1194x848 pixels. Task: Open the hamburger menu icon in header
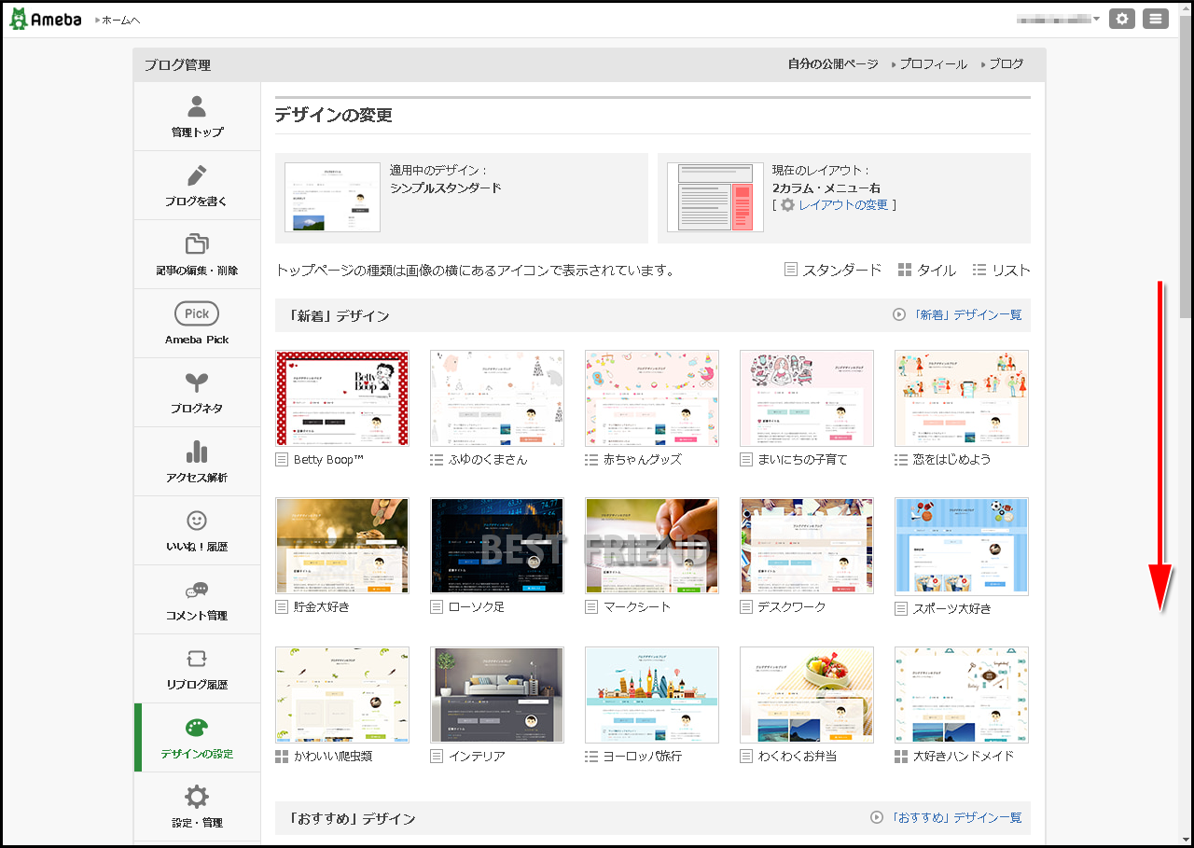click(x=1156, y=19)
